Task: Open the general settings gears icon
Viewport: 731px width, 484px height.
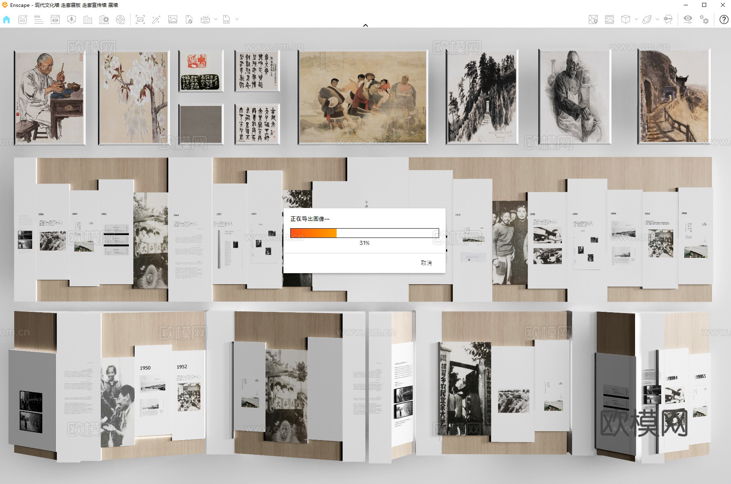Action: [704, 19]
